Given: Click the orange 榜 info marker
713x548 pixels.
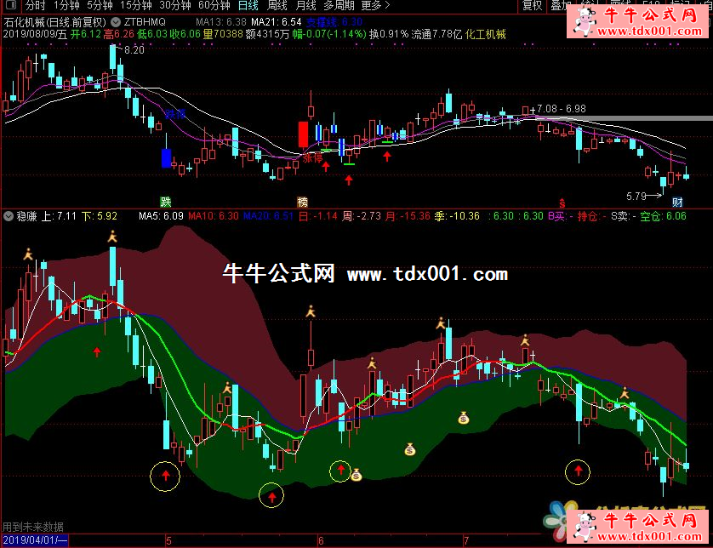Looking at the screenshot, I should pyautogui.click(x=302, y=202).
